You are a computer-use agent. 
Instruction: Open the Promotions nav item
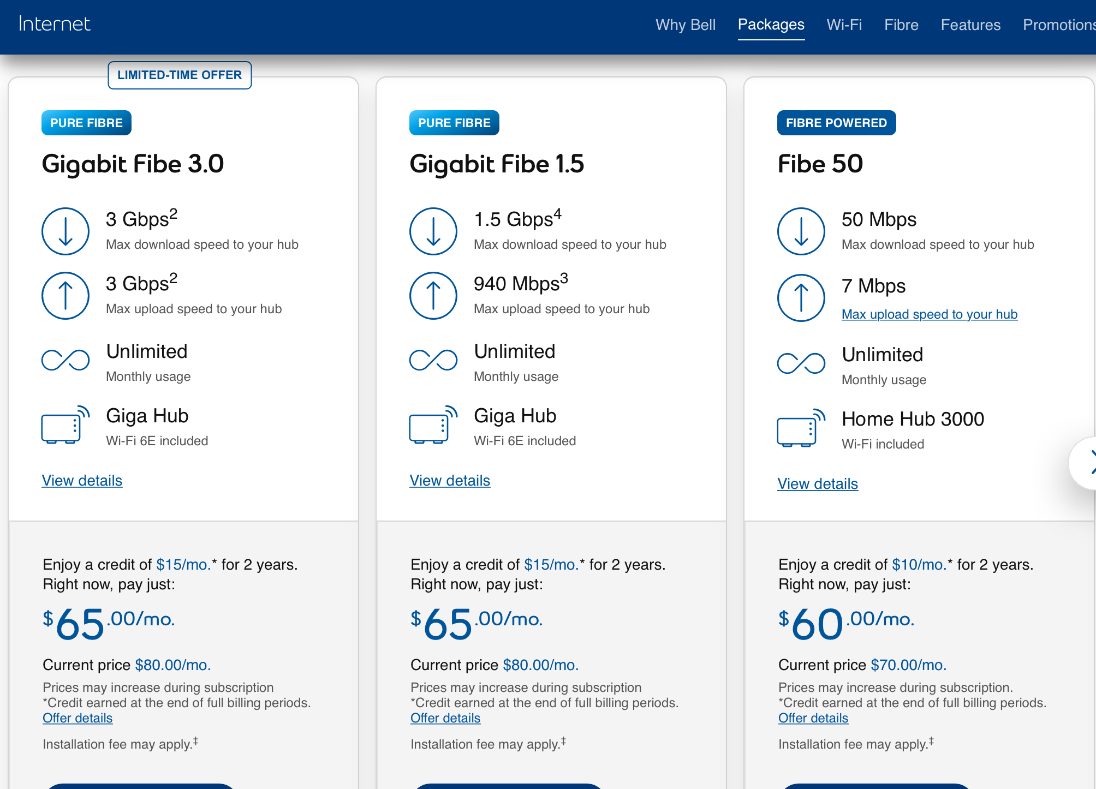click(1059, 25)
